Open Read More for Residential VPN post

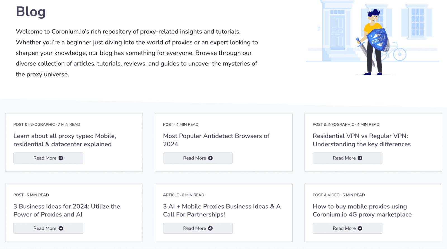coord(348,158)
